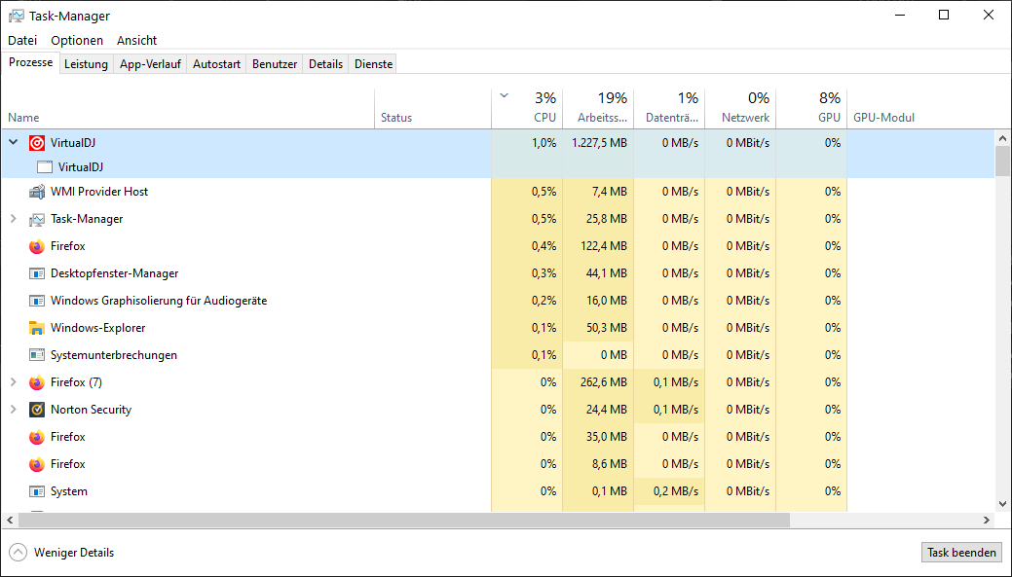Sort by the Status column header
The width and height of the screenshot is (1012, 577).
click(x=433, y=108)
